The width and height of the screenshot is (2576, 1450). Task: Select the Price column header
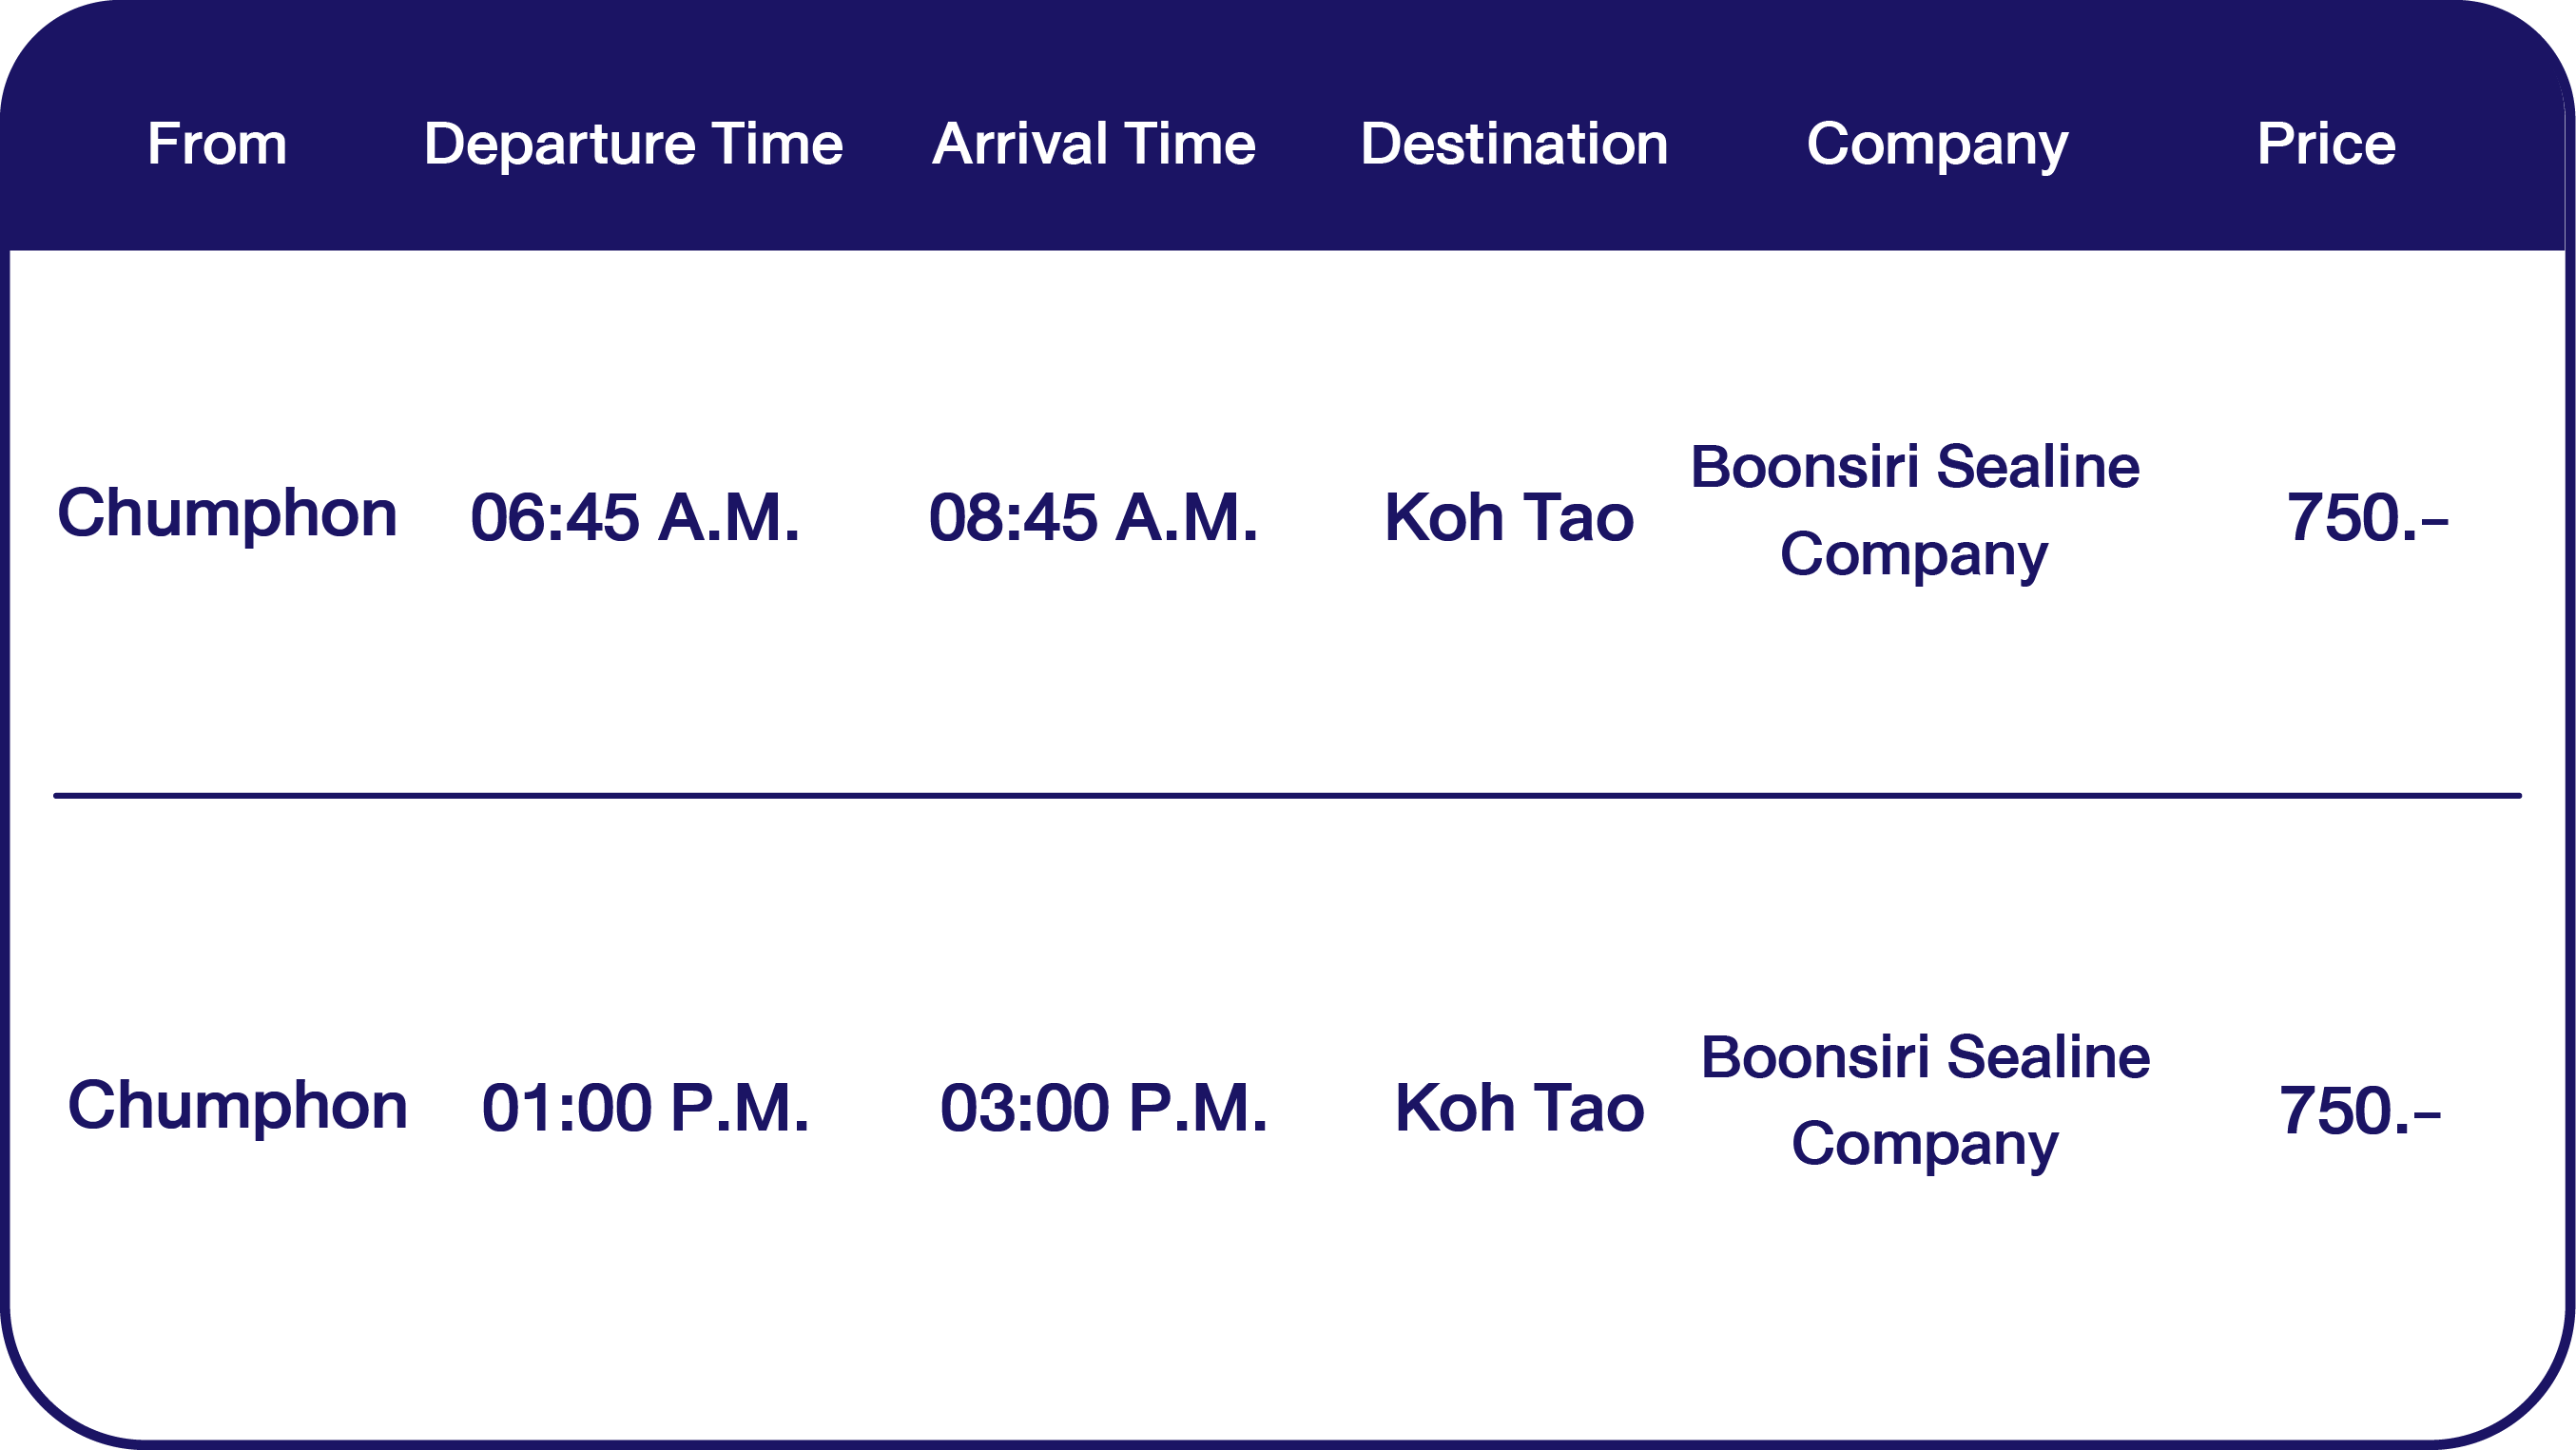coord(2326,144)
